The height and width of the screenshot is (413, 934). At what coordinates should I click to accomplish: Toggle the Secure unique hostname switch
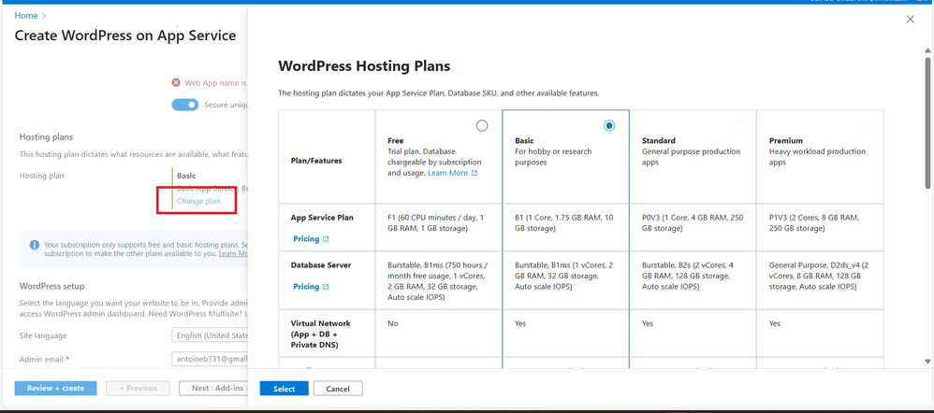coord(184,105)
